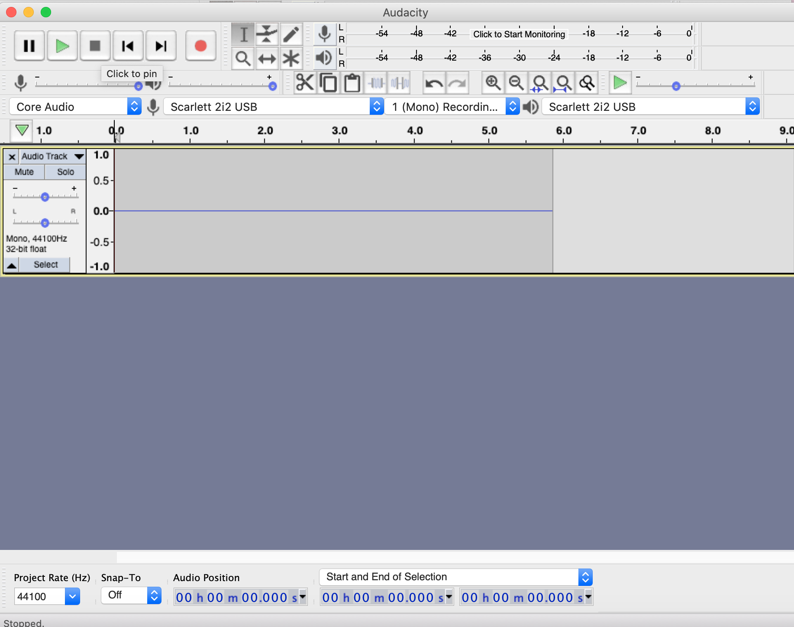This screenshot has height=627, width=794.
Task: Click the Silence audio selection icon
Action: point(399,82)
